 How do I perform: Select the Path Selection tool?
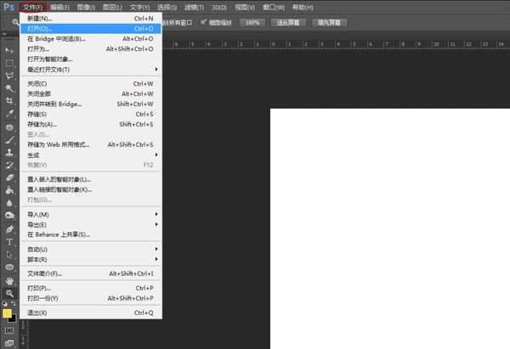[9, 255]
